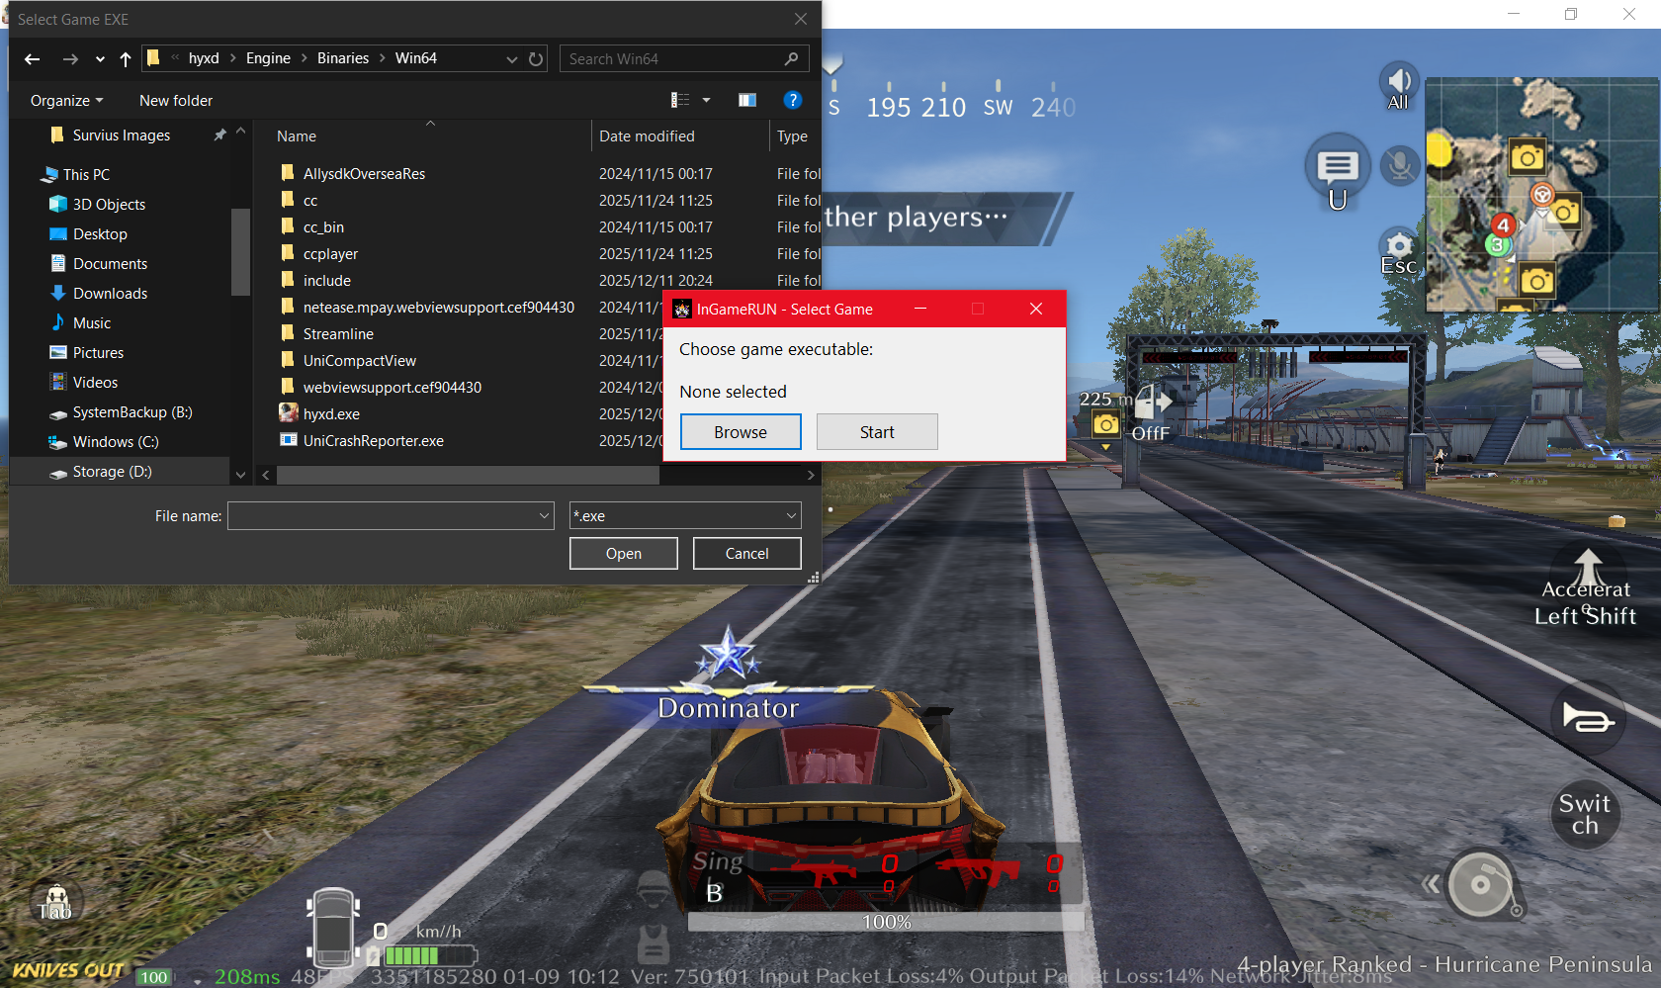Click the yellow camera marker at 225 m
This screenshot has width=1661, height=988.
point(1105,425)
